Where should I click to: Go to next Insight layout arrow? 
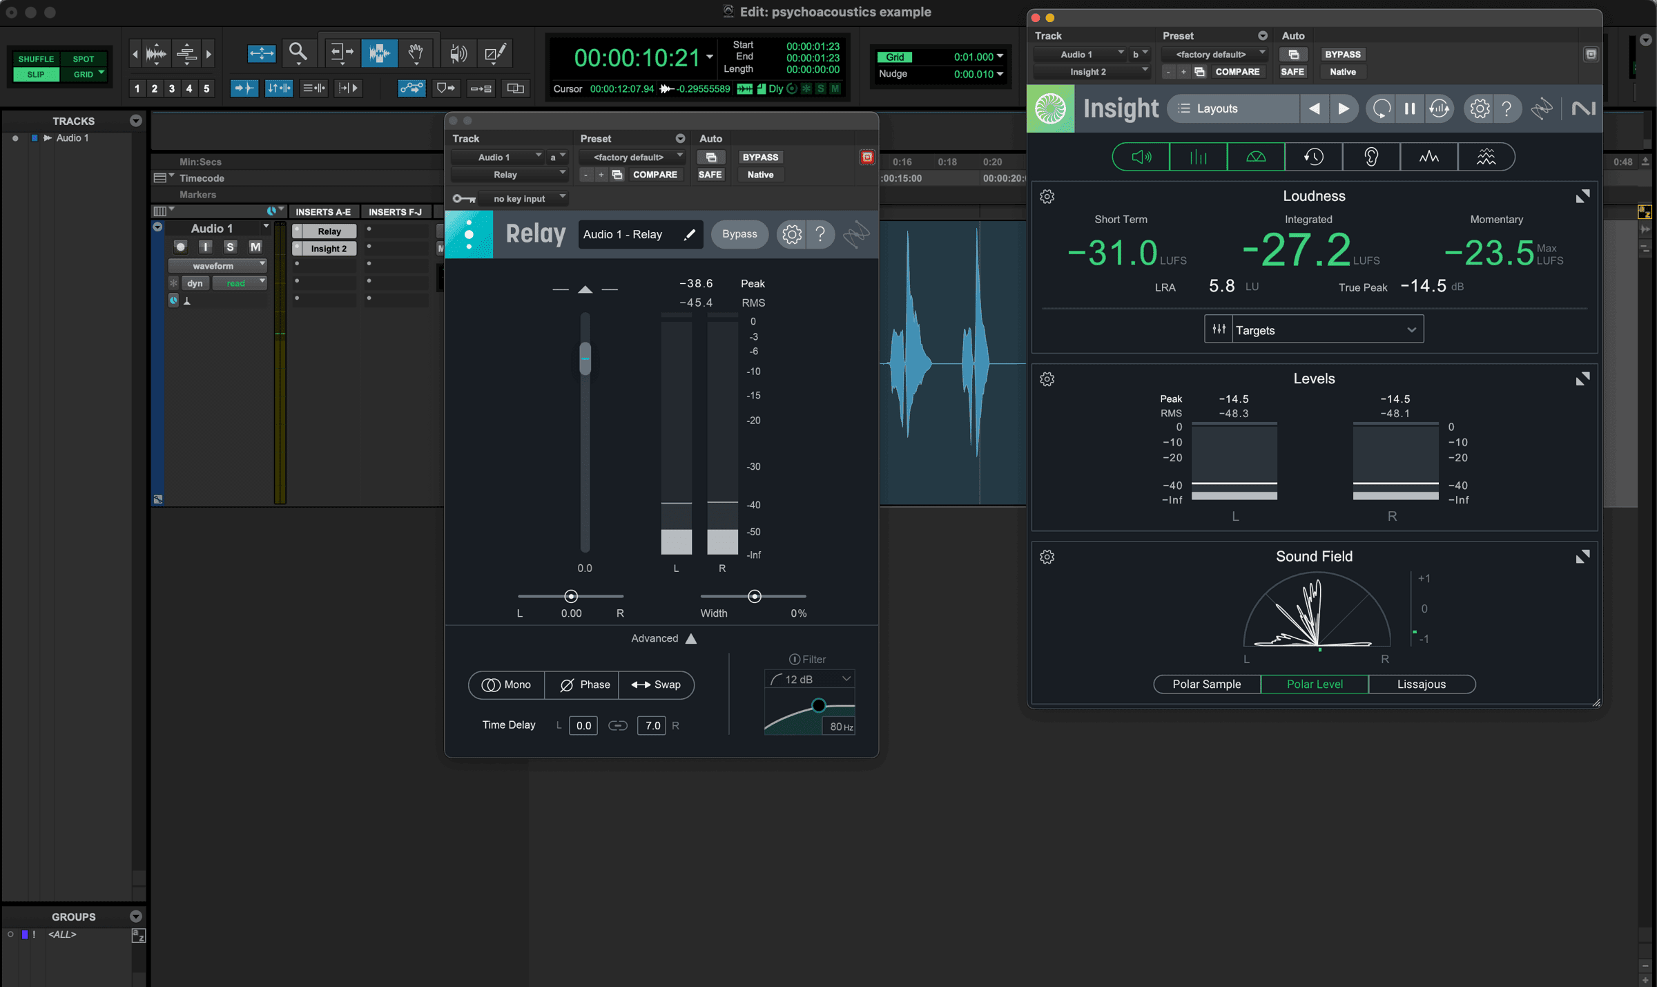click(x=1344, y=108)
